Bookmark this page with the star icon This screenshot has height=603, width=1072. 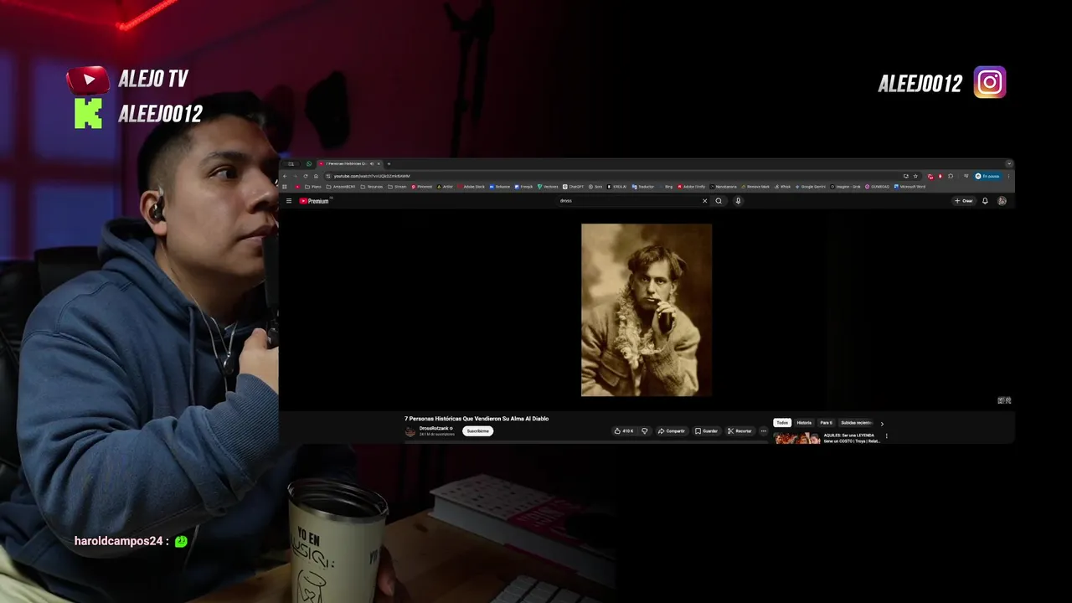coord(915,176)
